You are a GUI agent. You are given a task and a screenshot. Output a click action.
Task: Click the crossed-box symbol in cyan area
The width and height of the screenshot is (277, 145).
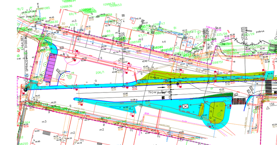(185, 106)
